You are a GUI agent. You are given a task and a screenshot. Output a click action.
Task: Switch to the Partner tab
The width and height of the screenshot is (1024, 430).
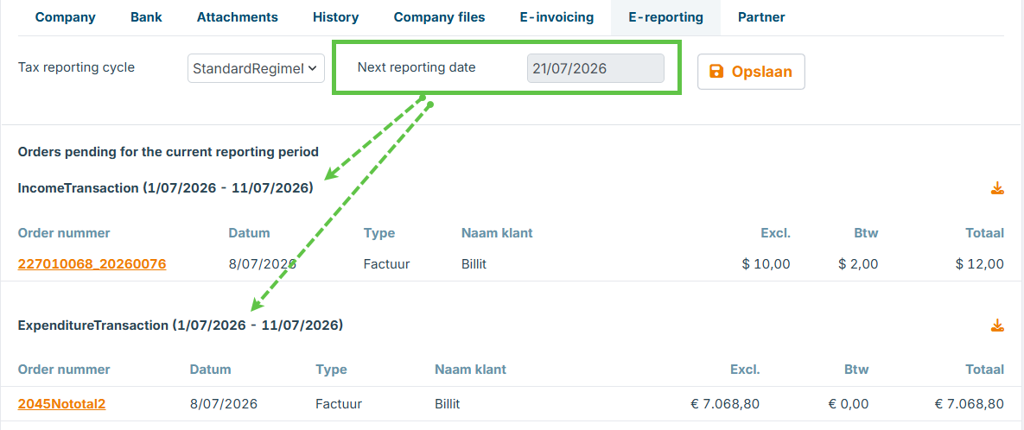tap(761, 17)
